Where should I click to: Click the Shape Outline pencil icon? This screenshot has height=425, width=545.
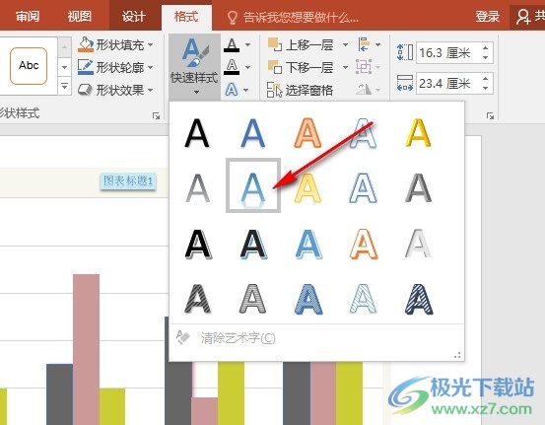[x=86, y=67]
